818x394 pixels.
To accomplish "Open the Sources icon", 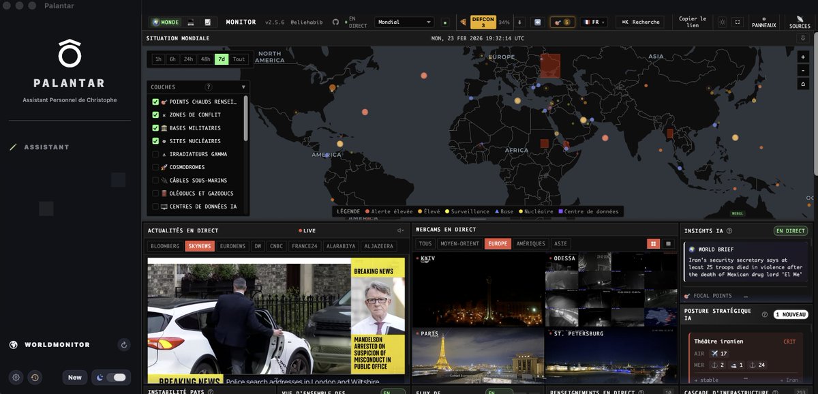I will click(800, 22).
